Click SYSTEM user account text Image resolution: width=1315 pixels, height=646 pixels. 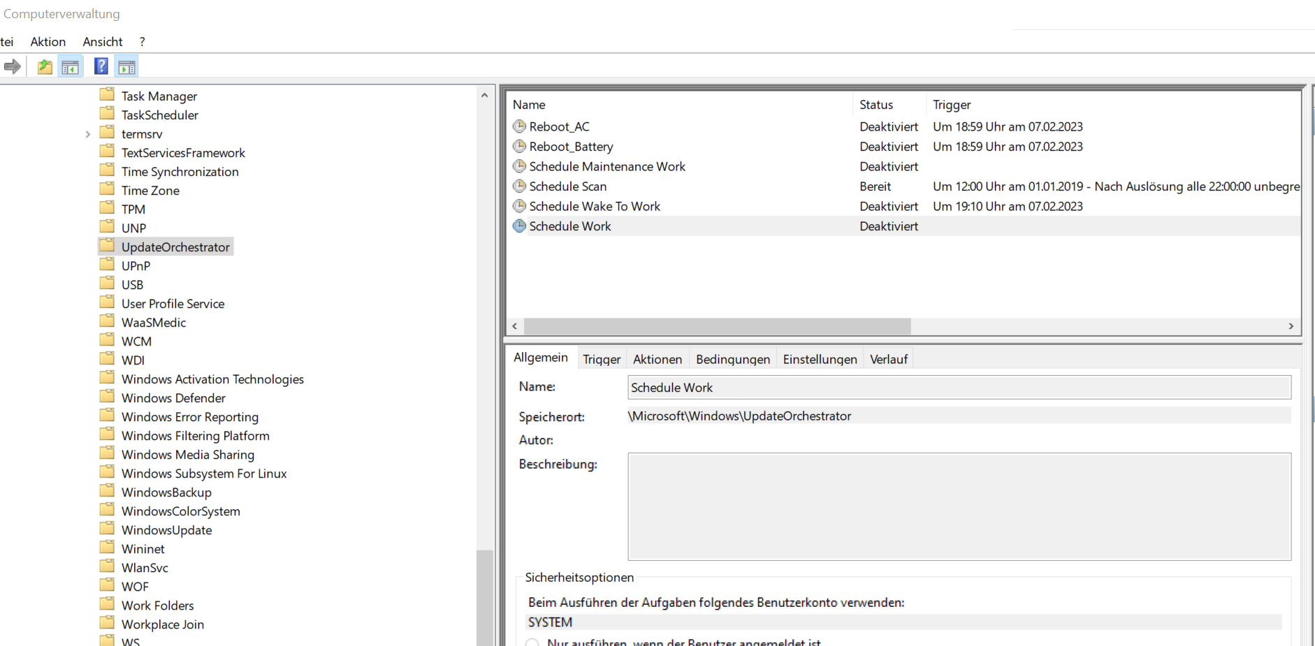tap(550, 622)
